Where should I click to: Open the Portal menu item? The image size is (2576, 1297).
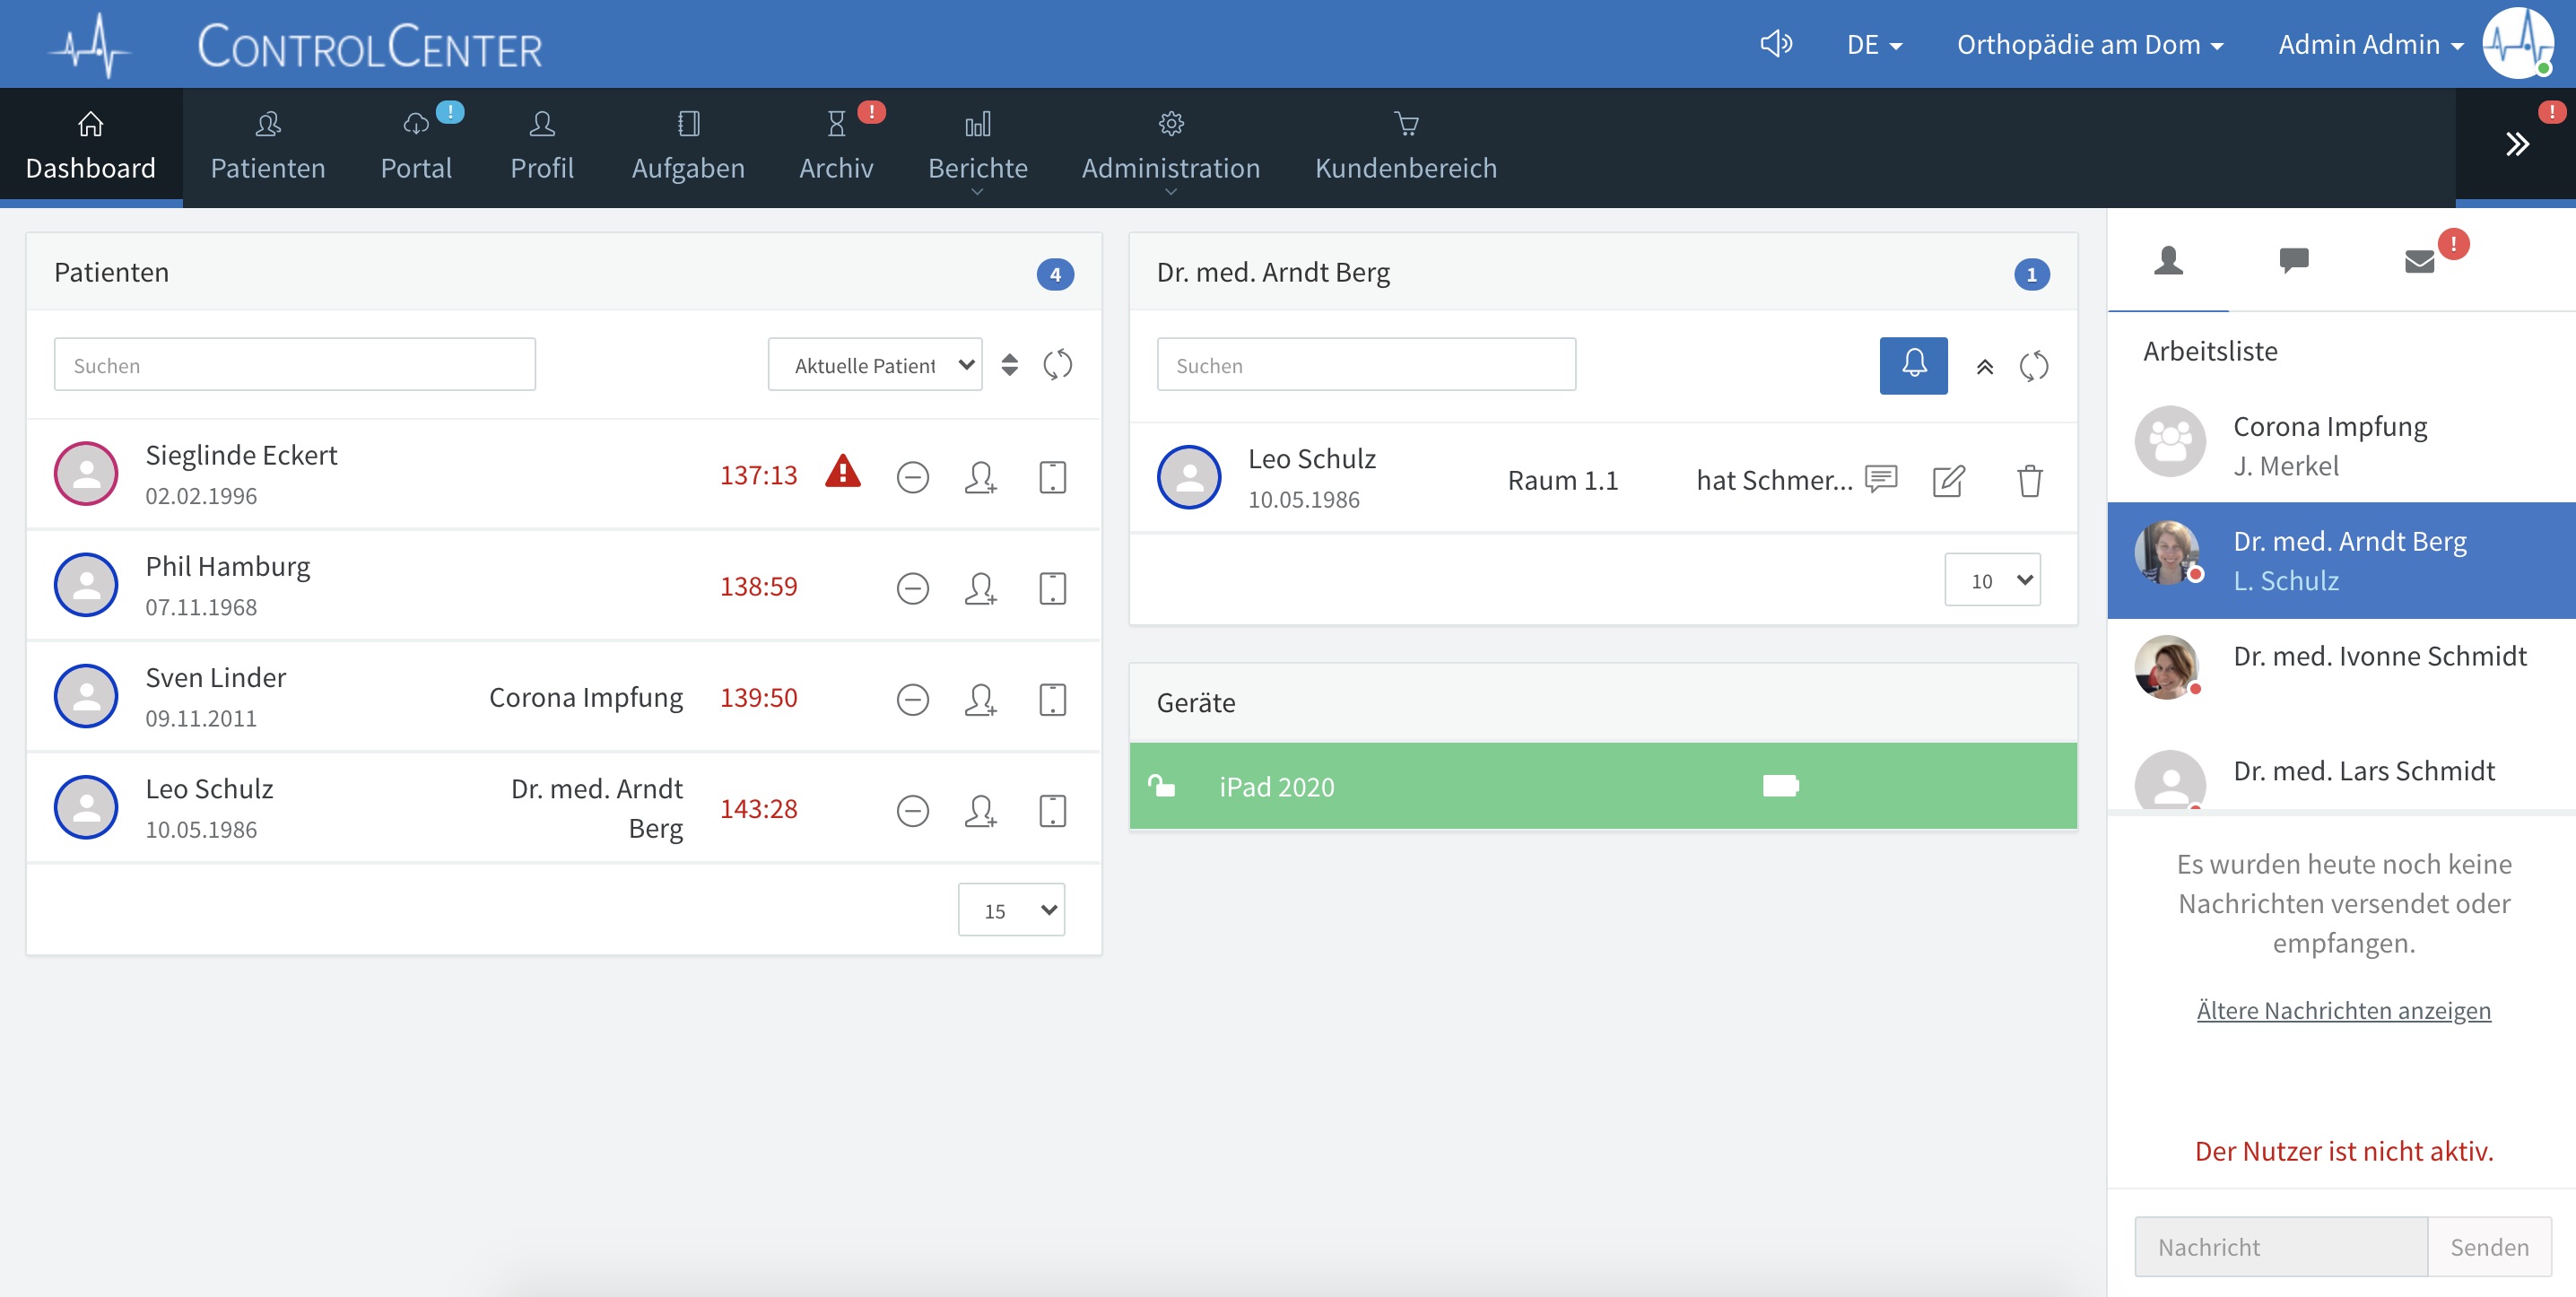coord(416,147)
